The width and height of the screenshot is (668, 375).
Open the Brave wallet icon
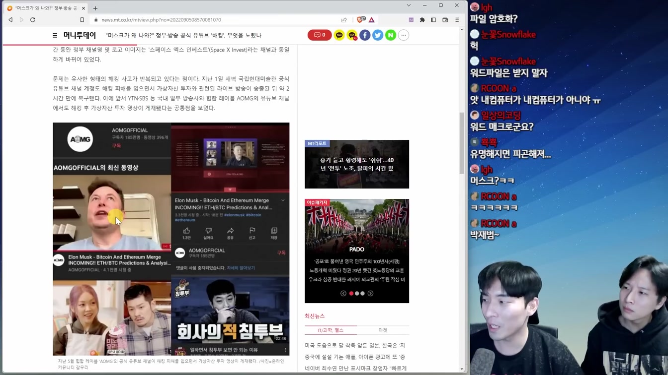(445, 20)
